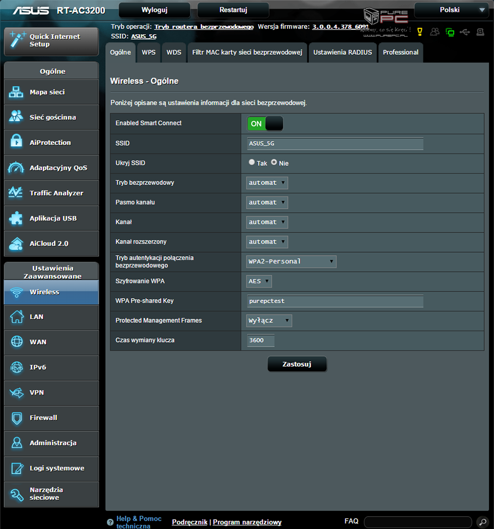Click the AiCloud 2.0 cloud icon
This screenshot has width=494, height=529.
pos(16,244)
